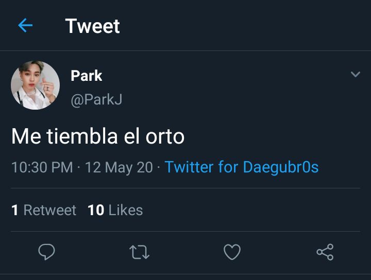Share the tweet using the share icon

click(325, 252)
